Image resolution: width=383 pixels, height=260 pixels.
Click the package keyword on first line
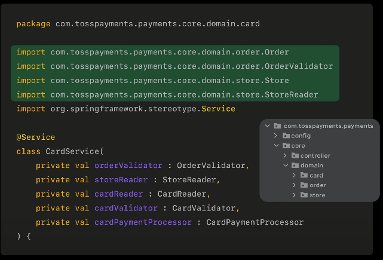click(x=33, y=24)
